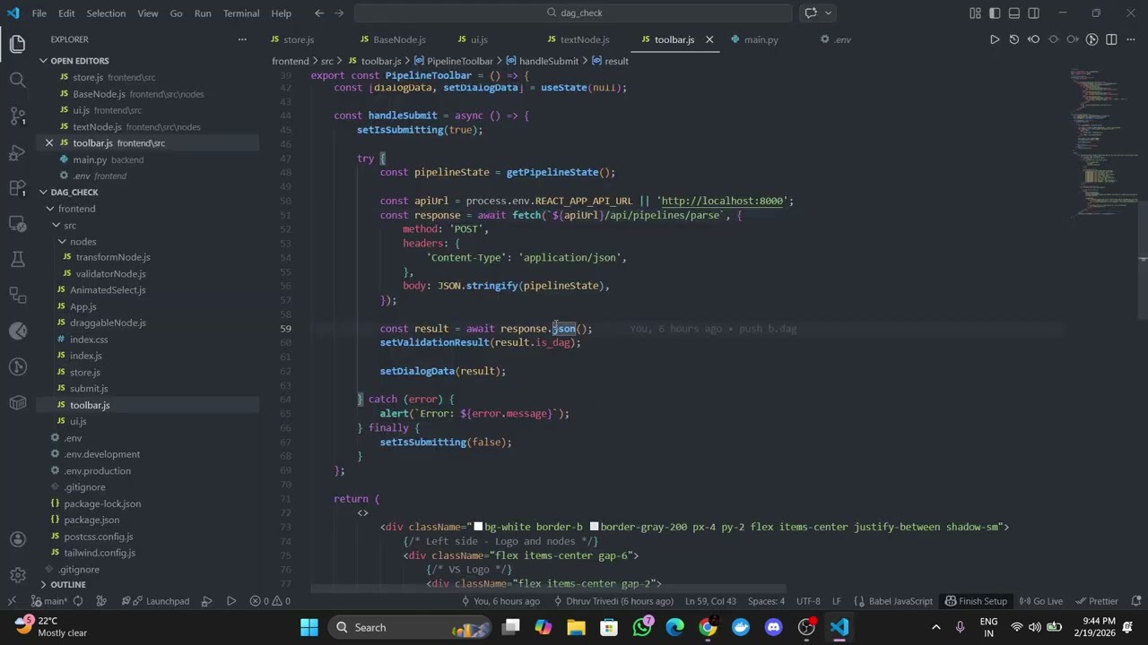Run the file with the play icon
Screen dimensions: 1148x645
point(994,39)
